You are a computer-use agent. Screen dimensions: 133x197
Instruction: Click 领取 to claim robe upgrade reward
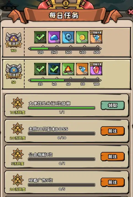point(113,105)
